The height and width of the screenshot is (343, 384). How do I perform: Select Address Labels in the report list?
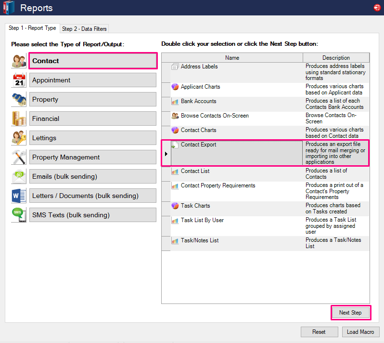199,66
